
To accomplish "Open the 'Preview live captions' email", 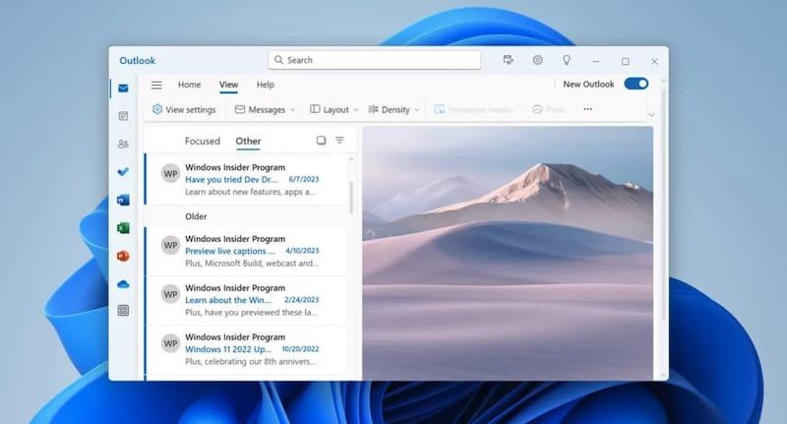I will click(x=246, y=251).
